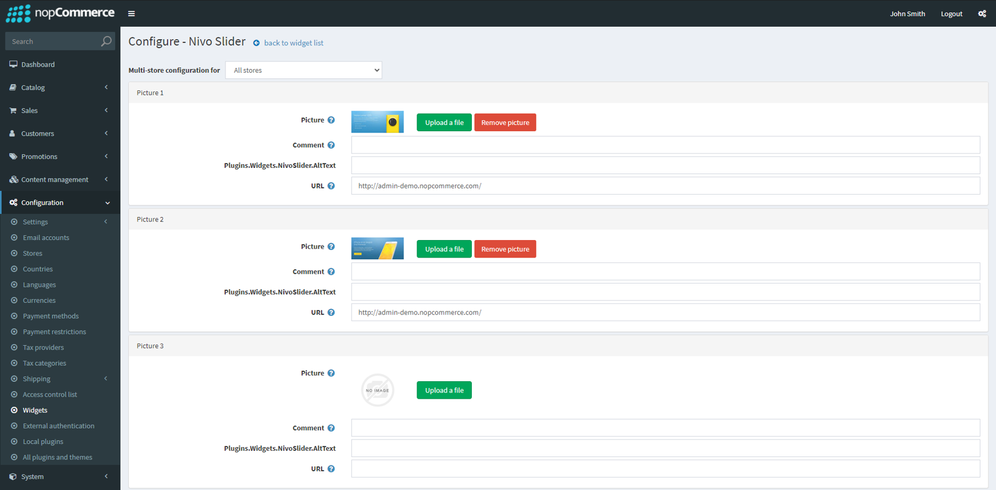Click the Dashboard monitor icon
This screenshot has width=996, height=490.
pos(13,64)
